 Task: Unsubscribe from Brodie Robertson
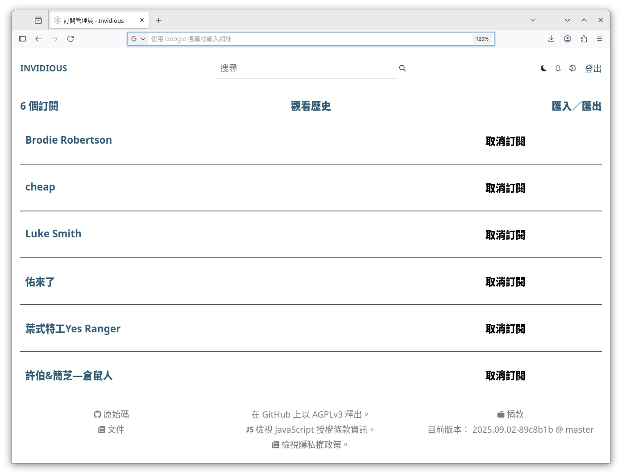coord(505,141)
